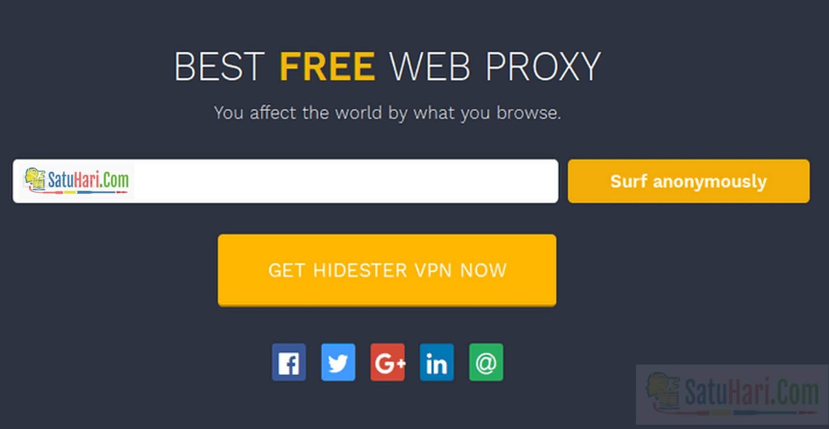Click the word PROXY in the heading
Image resolution: width=829 pixels, height=429 pixels.
click(543, 66)
